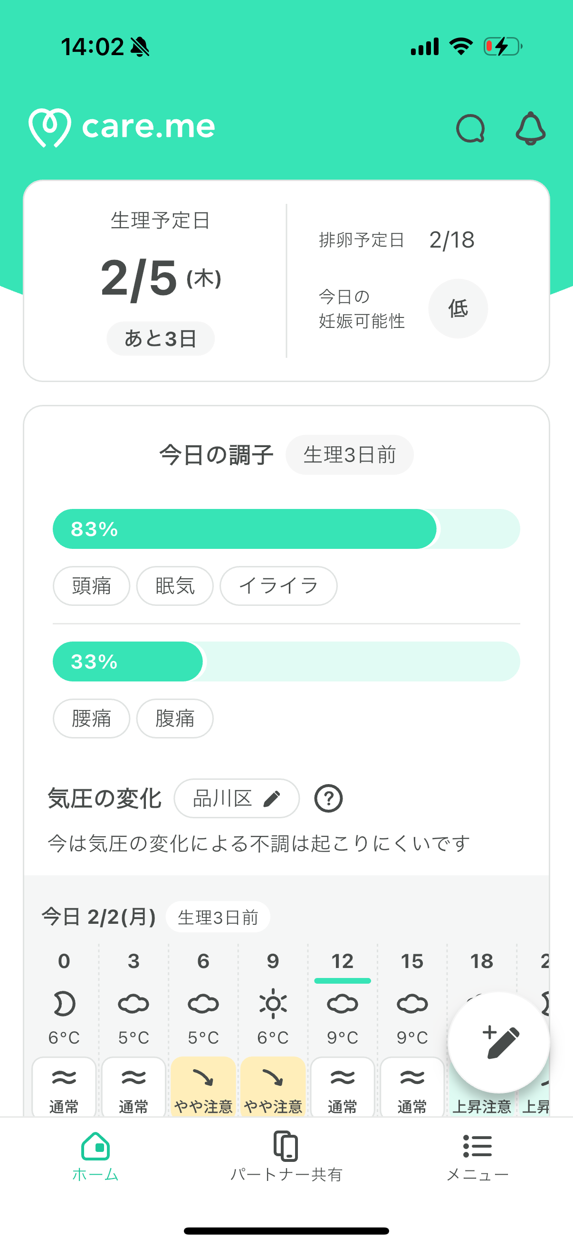
Task: Select the 6 o'clock やや注意 pressure cell
Action: pyautogui.click(x=203, y=1087)
